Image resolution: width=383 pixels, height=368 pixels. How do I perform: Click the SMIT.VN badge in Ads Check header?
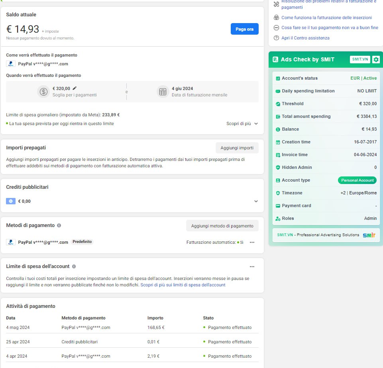coord(360,59)
